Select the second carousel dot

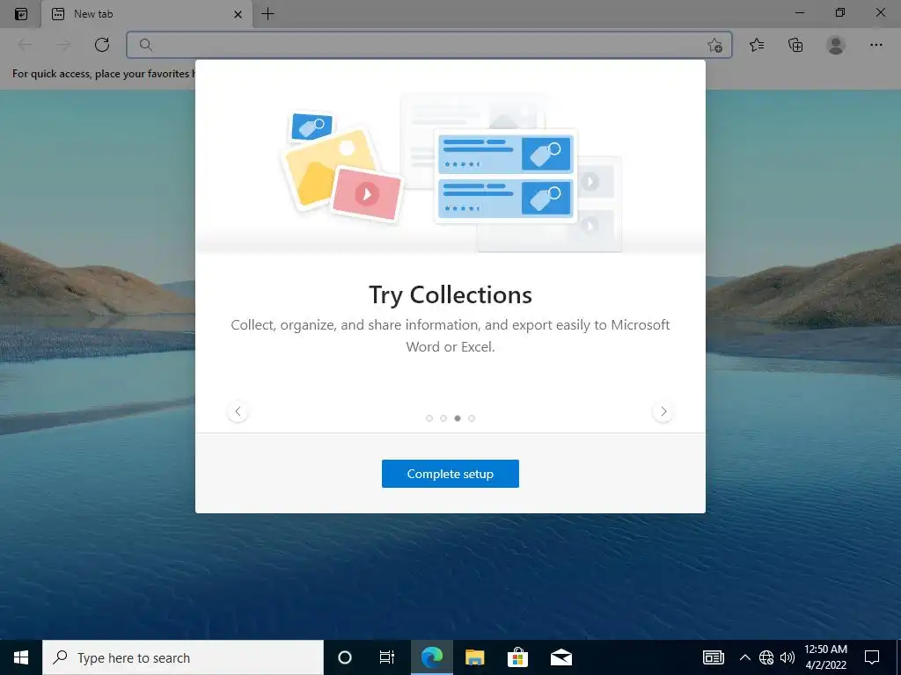443,418
